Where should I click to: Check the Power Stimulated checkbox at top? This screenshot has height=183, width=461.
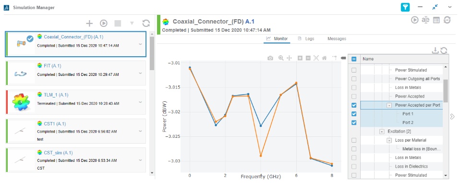pos(354,70)
